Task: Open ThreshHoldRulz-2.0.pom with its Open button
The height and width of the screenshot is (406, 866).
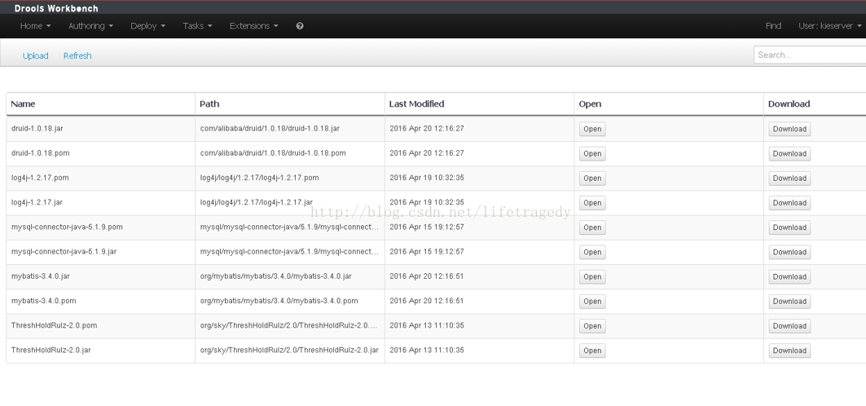Action: [592, 326]
